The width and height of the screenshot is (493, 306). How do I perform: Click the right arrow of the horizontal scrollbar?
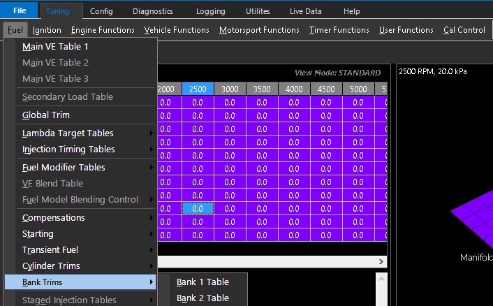[381, 261]
